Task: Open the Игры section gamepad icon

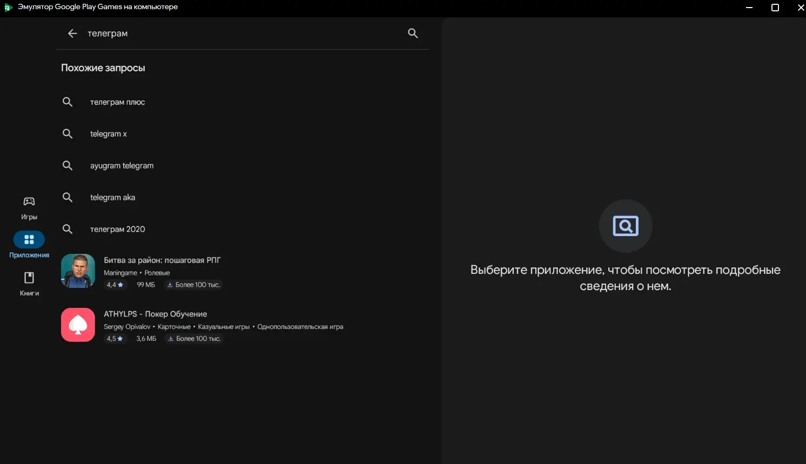Action: point(29,201)
